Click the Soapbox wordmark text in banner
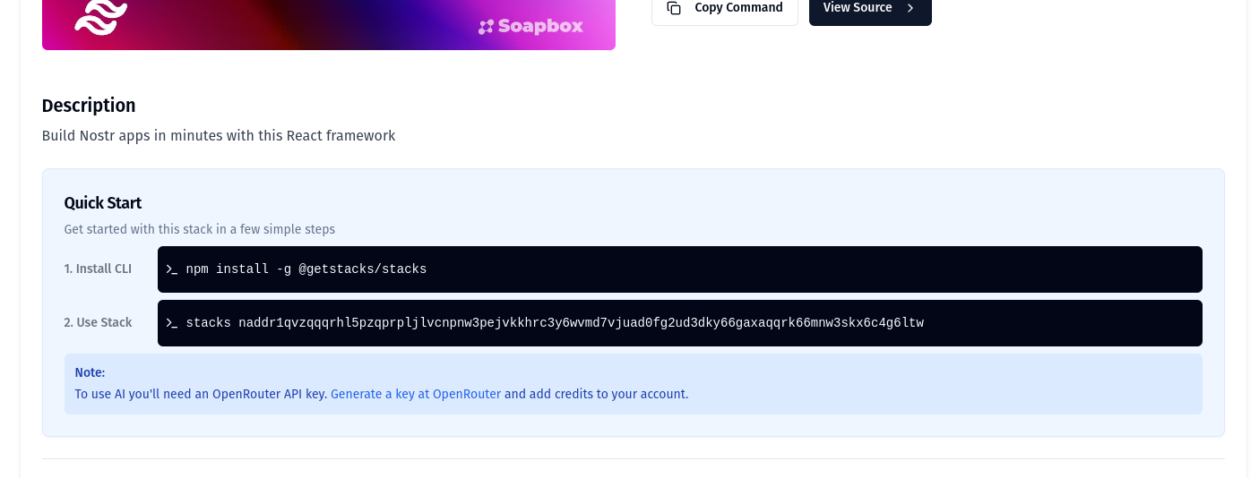 pyautogui.click(x=540, y=27)
